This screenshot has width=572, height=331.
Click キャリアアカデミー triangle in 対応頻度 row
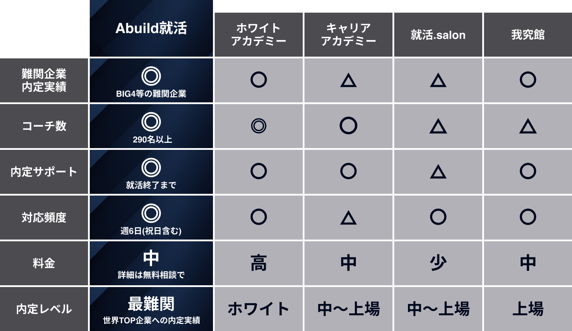click(348, 217)
